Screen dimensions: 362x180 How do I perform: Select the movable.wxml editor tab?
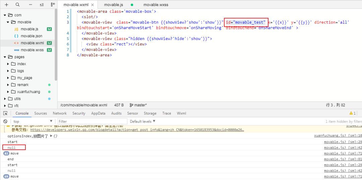(x=77, y=5)
